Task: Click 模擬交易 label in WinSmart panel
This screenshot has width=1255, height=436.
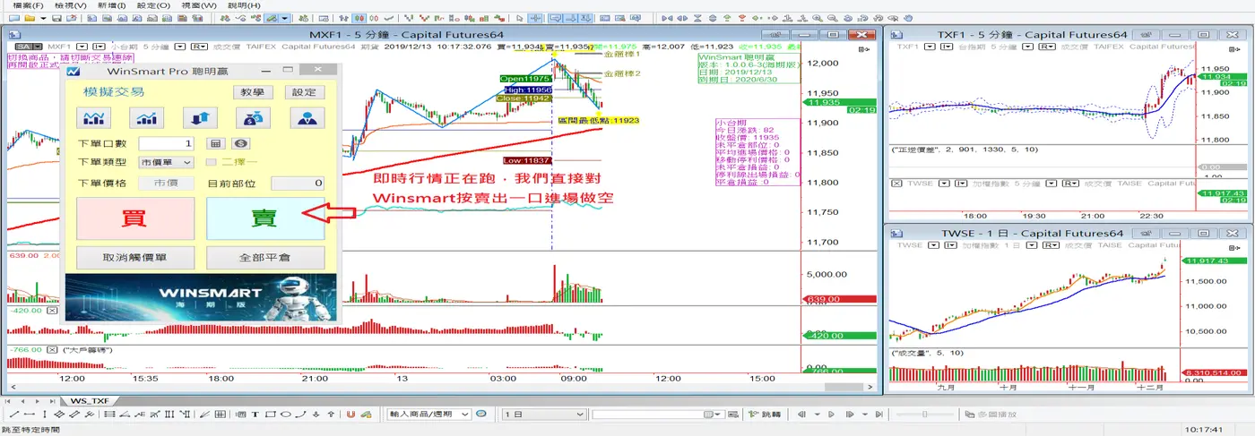Action: point(114,92)
